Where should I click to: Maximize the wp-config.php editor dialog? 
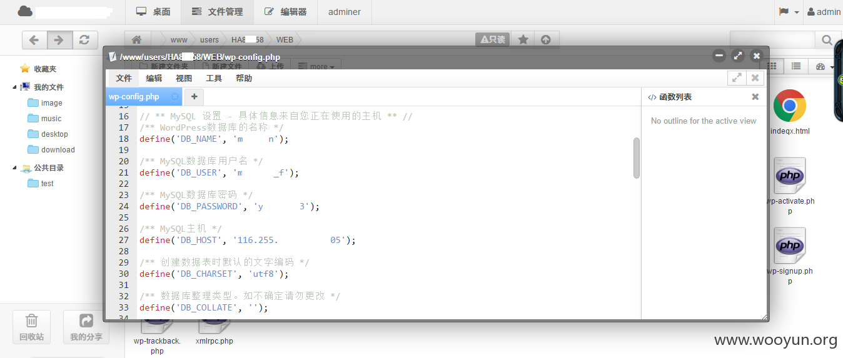point(738,56)
